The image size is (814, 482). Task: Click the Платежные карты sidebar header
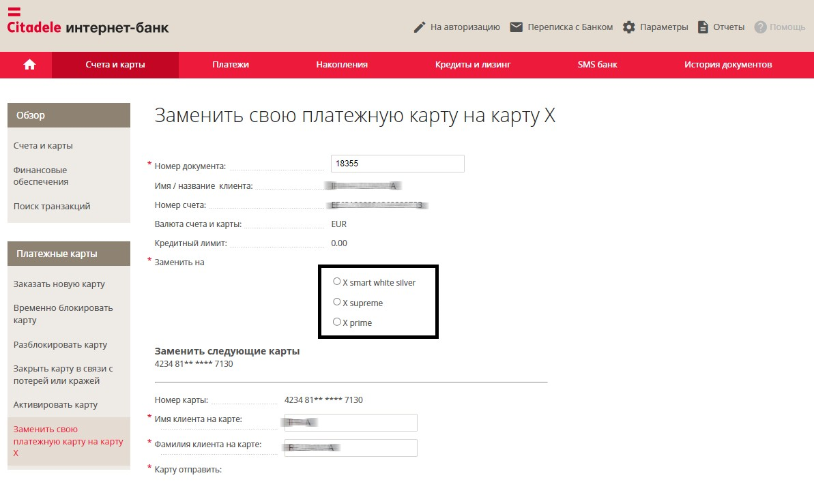(69, 254)
